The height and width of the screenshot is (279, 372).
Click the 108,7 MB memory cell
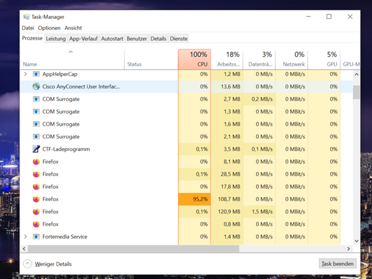tap(227, 199)
